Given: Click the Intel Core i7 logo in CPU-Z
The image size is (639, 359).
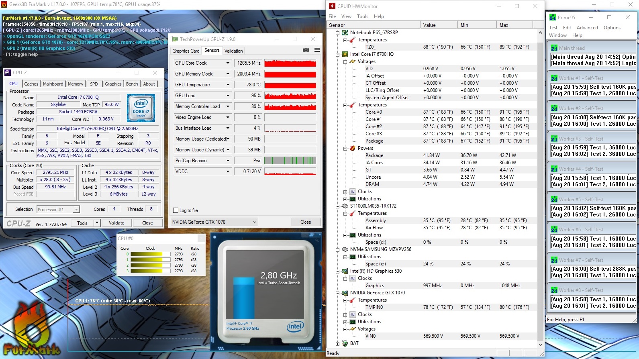Looking at the screenshot, I should pos(141,108).
